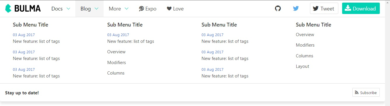
Task: Click the Tweet button
Action: click(x=324, y=8)
